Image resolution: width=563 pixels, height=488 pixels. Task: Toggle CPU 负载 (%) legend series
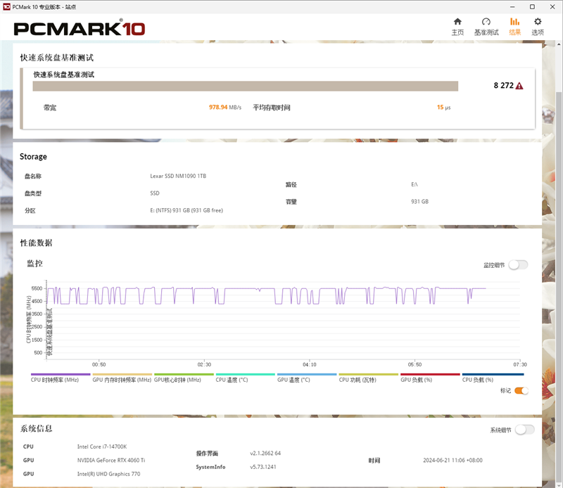(x=492, y=378)
